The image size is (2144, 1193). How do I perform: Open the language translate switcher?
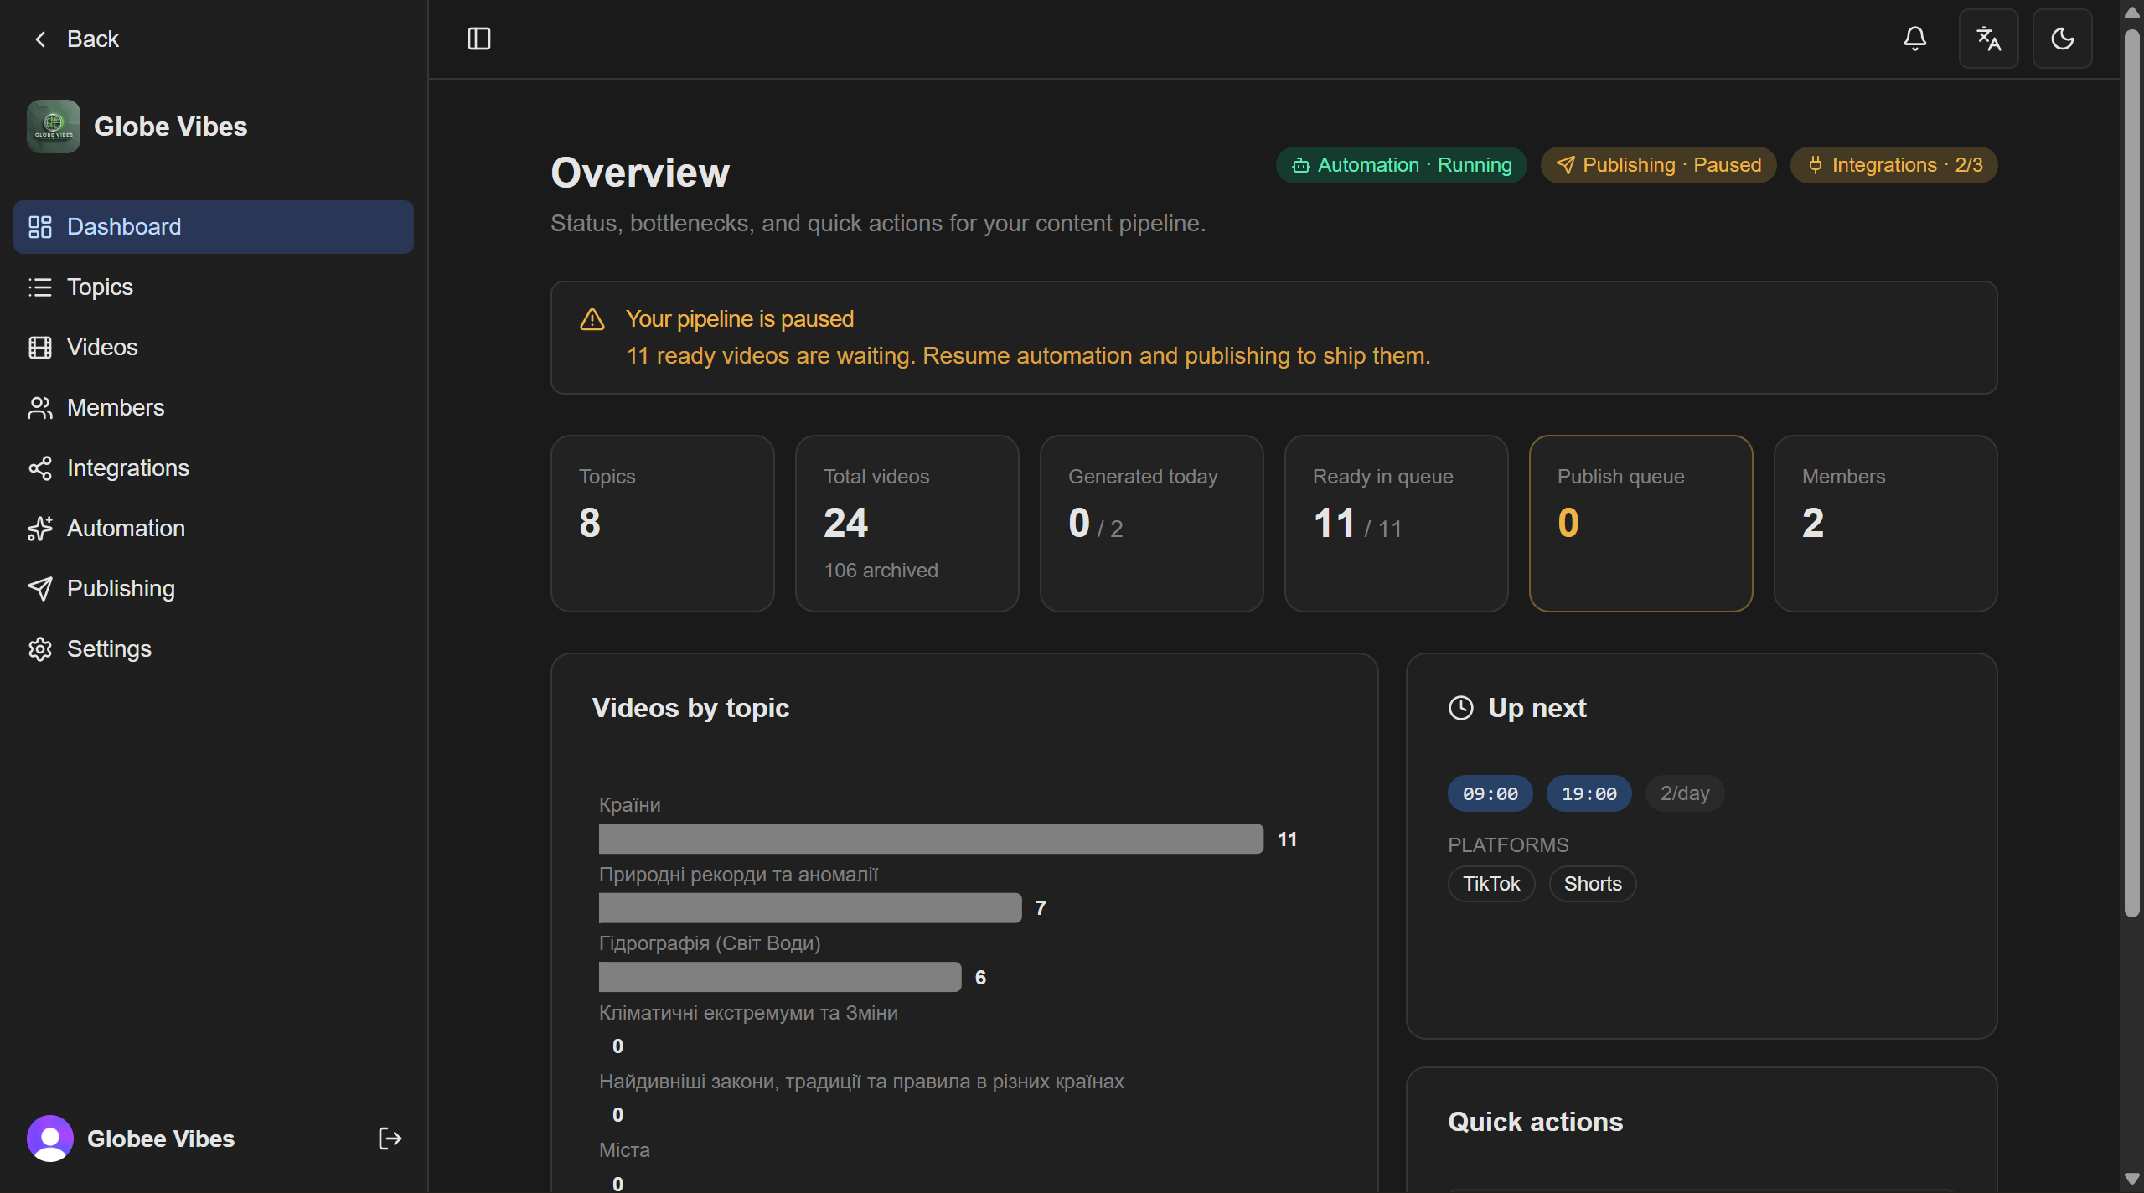pyautogui.click(x=1988, y=39)
